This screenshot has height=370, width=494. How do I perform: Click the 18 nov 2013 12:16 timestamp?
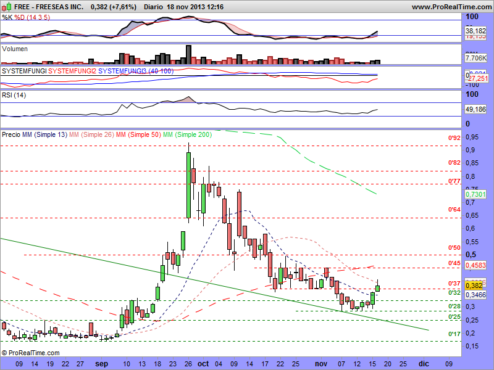coord(195,7)
